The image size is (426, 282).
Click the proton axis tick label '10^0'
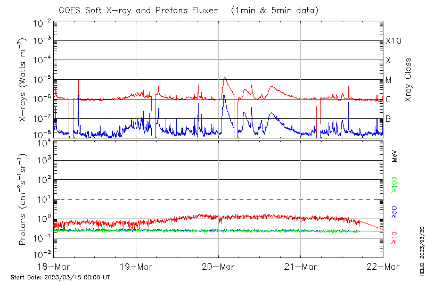click(44, 219)
